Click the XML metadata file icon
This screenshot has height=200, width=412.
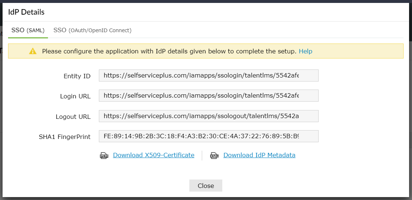[x=214, y=156]
